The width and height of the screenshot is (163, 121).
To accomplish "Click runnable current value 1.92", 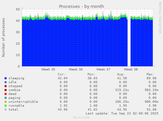I will [x=64, y=106].
